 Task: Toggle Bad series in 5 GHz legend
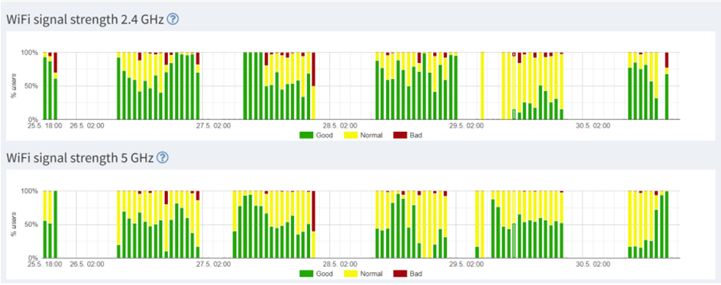407,274
